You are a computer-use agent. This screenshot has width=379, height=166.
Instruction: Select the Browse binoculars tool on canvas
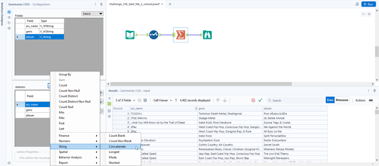tap(207, 35)
